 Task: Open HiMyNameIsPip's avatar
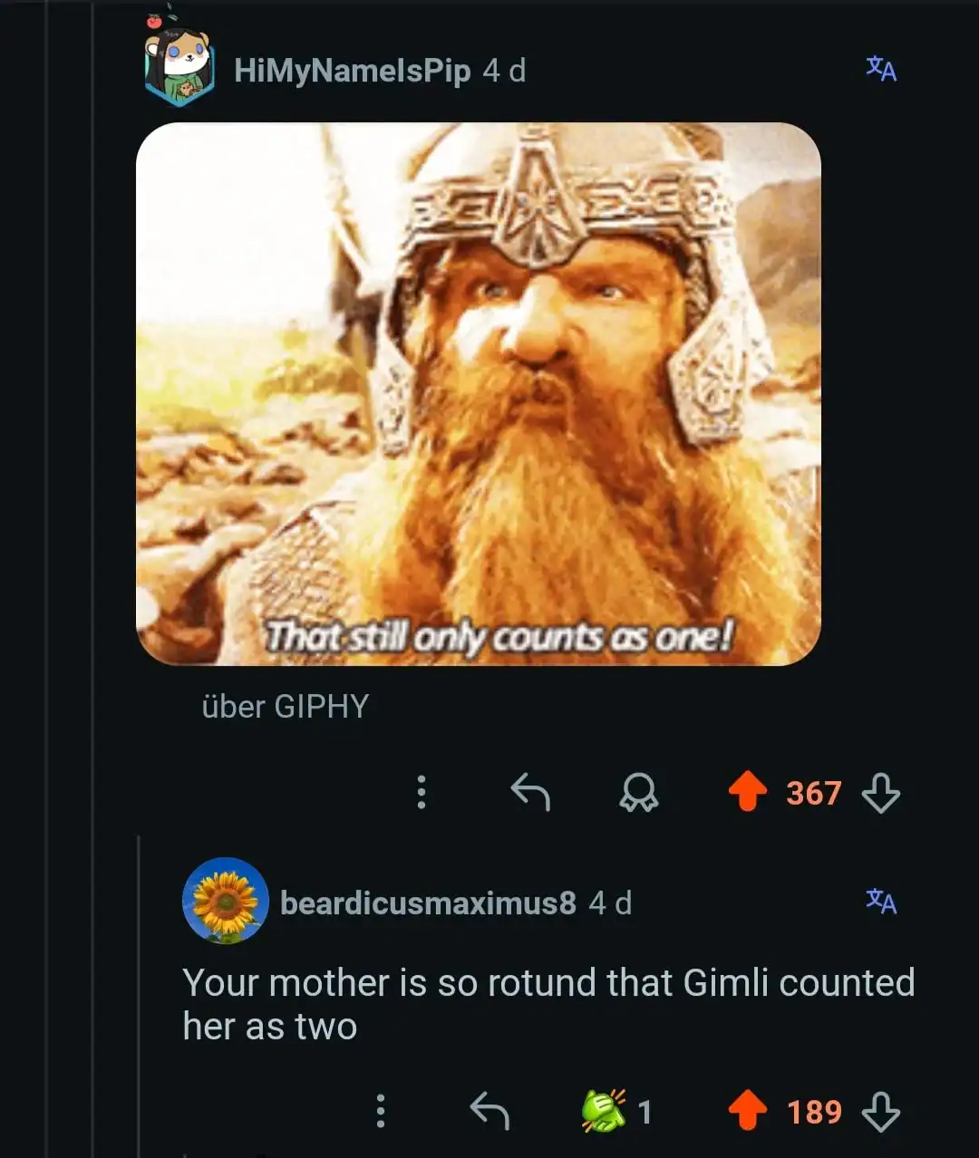pos(179,67)
